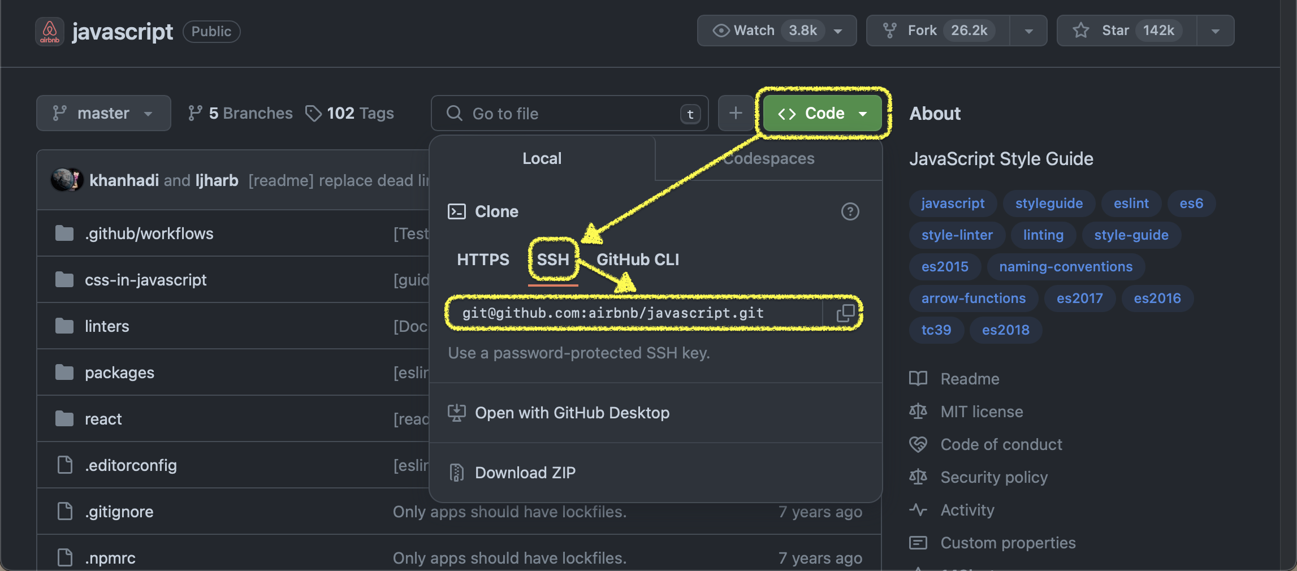Click the Activity pulse icon
The width and height of the screenshot is (1297, 571).
pyautogui.click(x=918, y=509)
